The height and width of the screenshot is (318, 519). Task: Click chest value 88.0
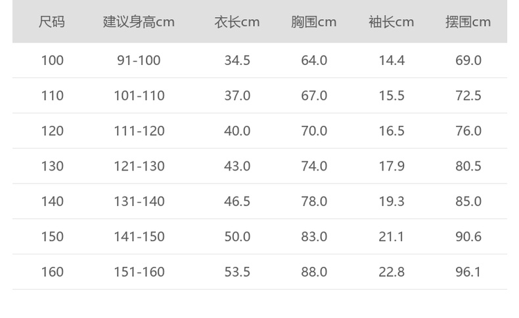tap(314, 271)
